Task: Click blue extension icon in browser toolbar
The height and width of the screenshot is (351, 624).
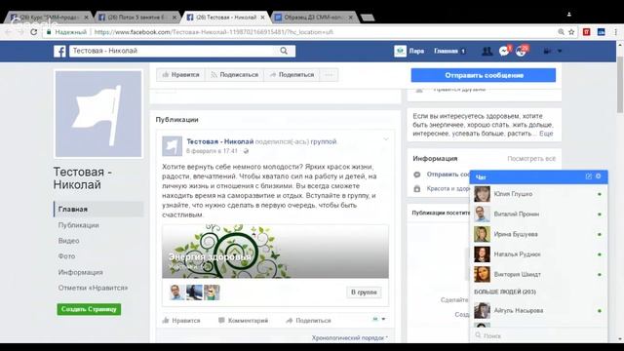Action: pos(602,32)
